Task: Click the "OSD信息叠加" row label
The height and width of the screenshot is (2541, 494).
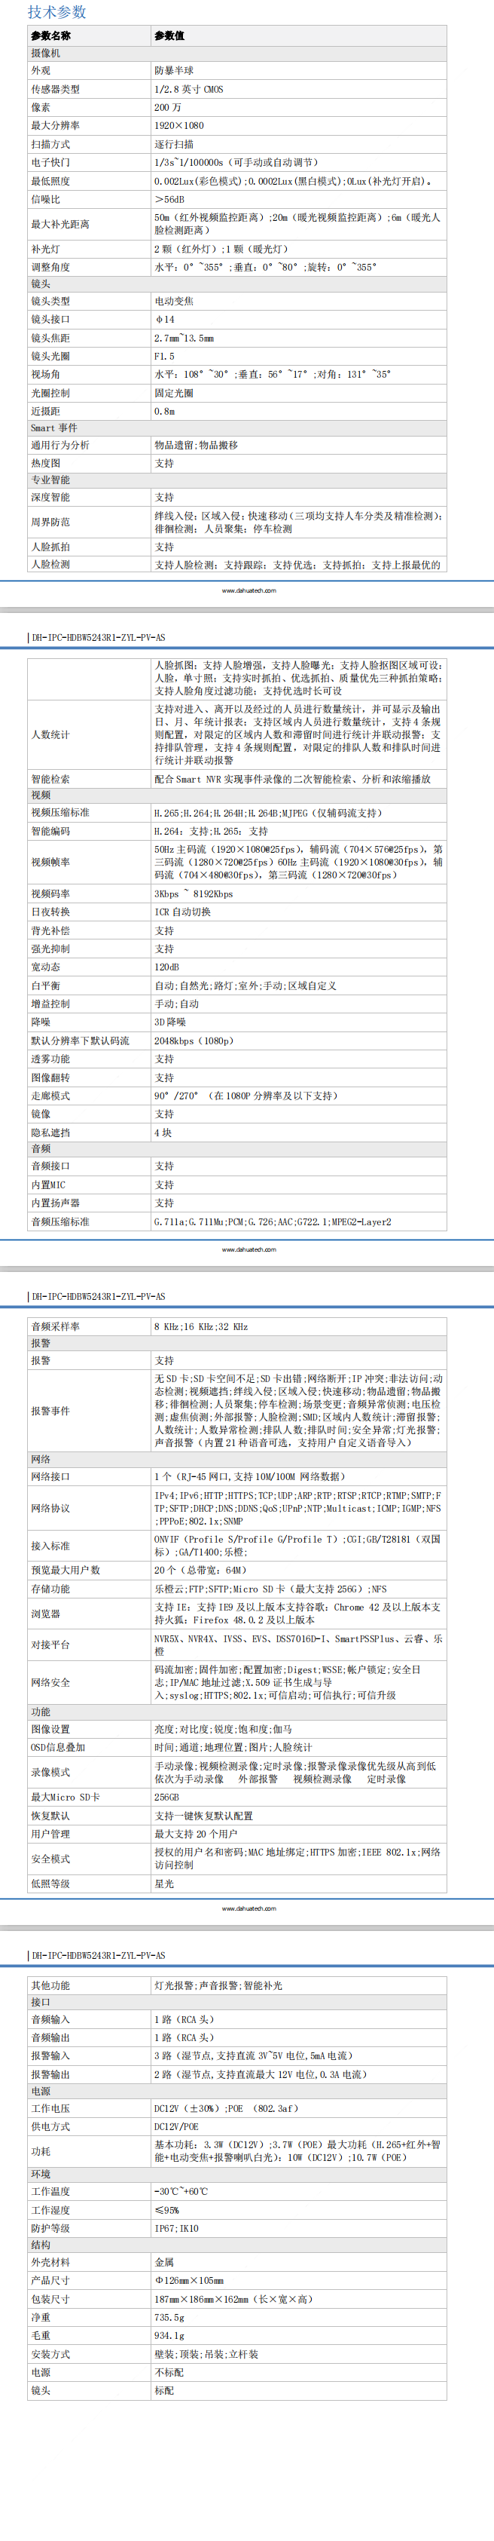Action: click(x=58, y=1747)
